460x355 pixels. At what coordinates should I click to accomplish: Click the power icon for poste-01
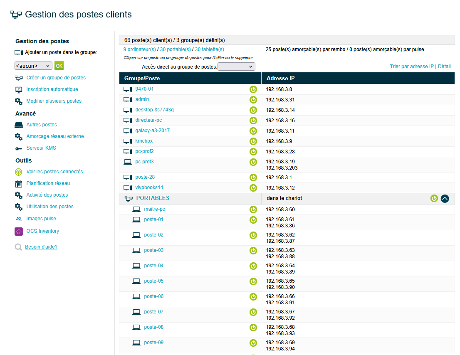pyautogui.click(x=253, y=220)
